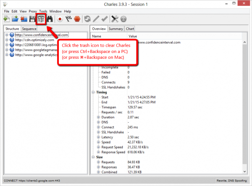The height and width of the screenshot is (186, 252).
Task: Click the overview scrollbar up arrow
Action: [x=244, y=42]
